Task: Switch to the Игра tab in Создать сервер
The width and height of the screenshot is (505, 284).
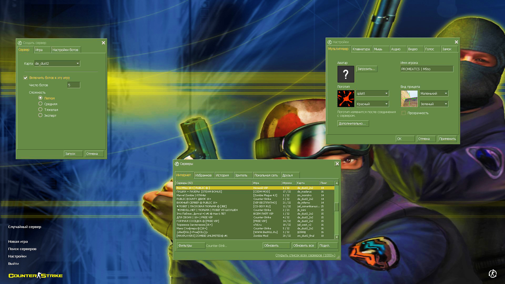Action: [42, 50]
